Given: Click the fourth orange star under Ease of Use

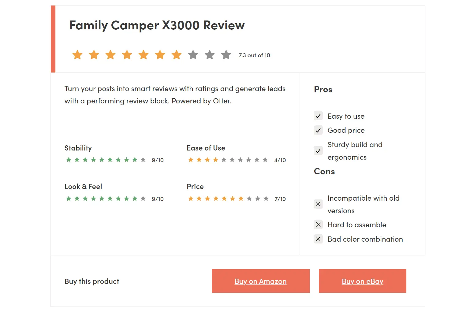Looking at the screenshot, I should click(x=215, y=160).
